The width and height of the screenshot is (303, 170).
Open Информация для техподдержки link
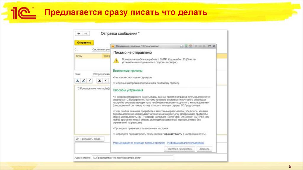186,143
